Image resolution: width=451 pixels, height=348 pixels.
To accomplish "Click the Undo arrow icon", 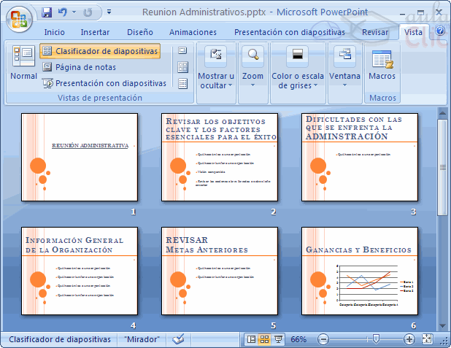I will 63,12.
